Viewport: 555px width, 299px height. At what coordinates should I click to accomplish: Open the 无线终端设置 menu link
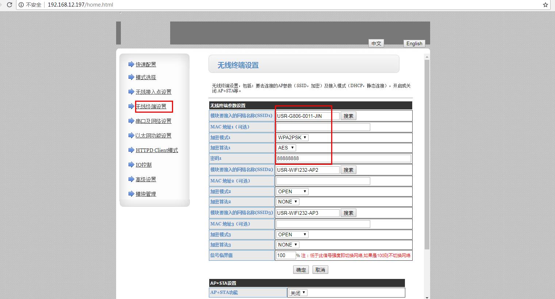point(151,106)
